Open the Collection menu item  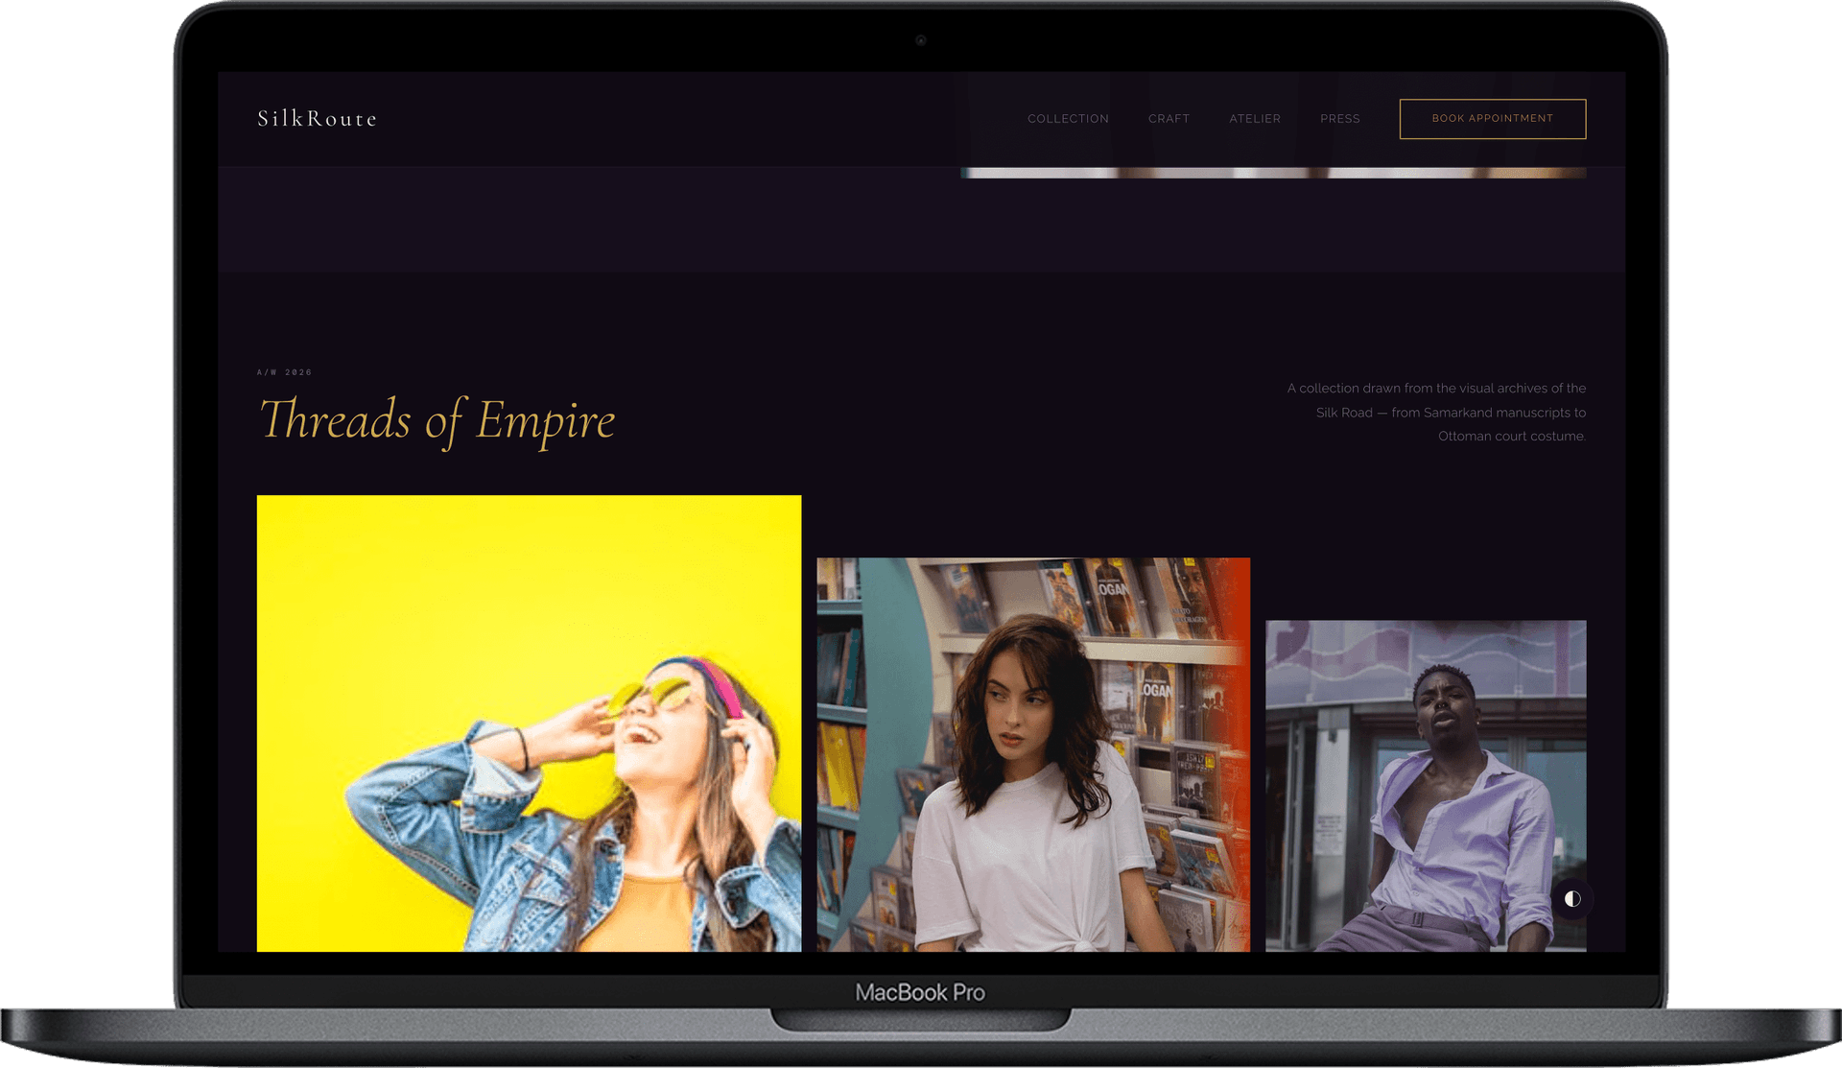pyautogui.click(x=1068, y=119)
